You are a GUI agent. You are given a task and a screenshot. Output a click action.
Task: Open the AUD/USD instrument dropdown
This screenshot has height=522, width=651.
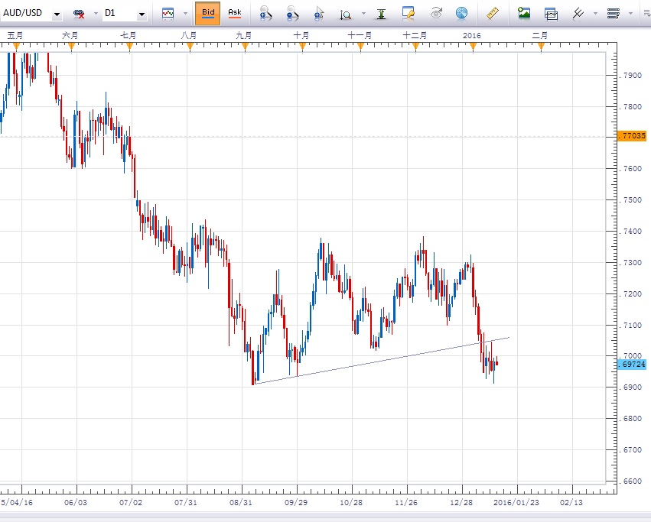(x=57, y=15)
